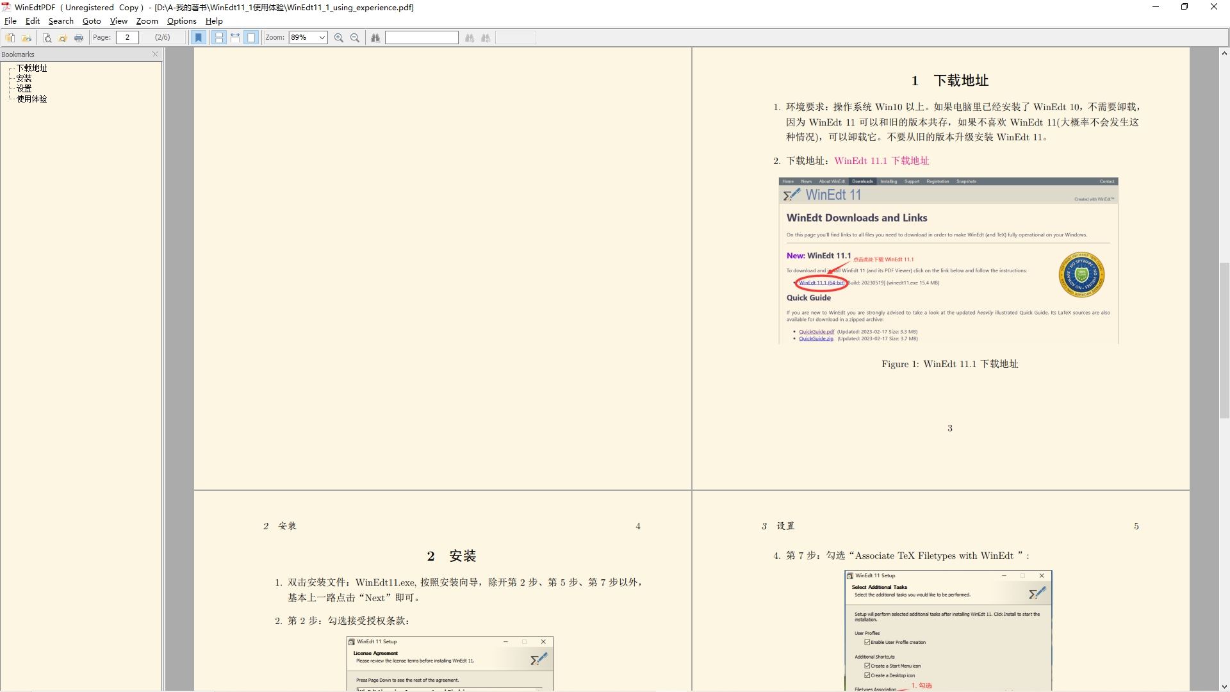Click the first copy-document toolbar icon
1230x692 pixels.
tap(10, 38)
